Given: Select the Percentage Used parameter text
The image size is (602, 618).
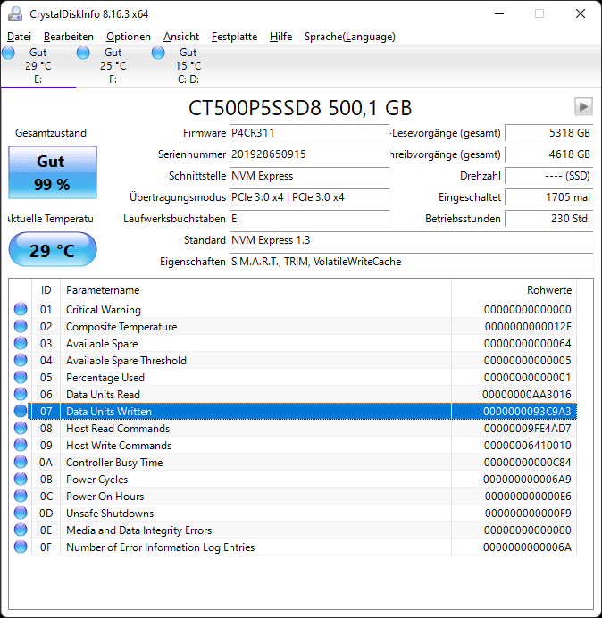Looking at the screenshot, I should 105,378.
